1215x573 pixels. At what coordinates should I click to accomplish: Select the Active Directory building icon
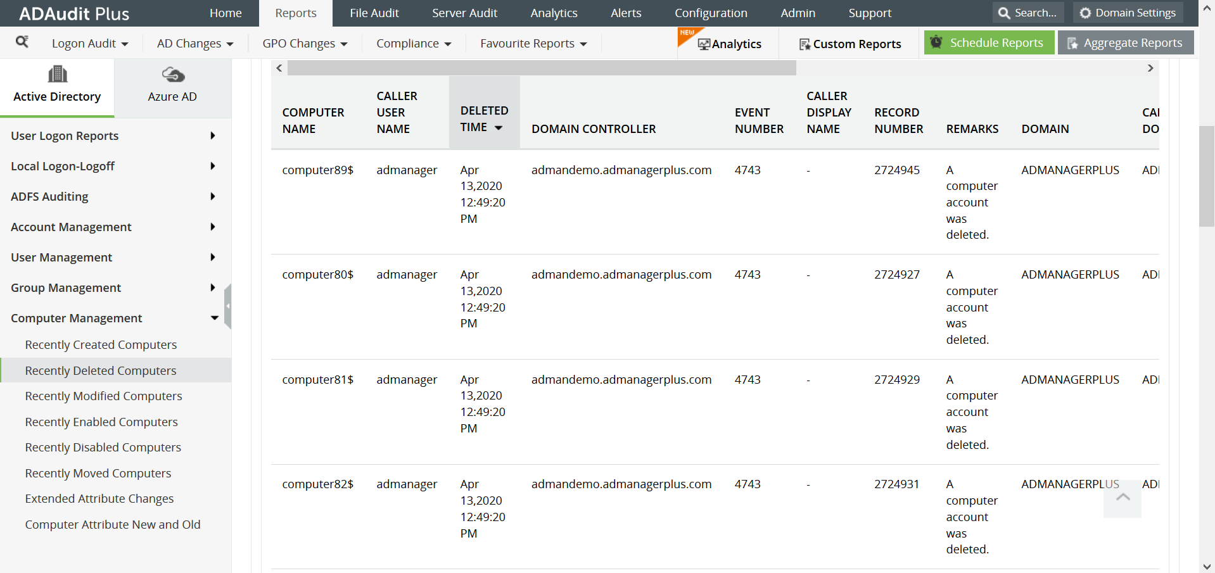[57, 73]
